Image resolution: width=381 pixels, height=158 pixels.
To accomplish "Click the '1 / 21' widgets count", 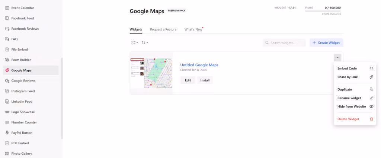I will tap(292, 8).
